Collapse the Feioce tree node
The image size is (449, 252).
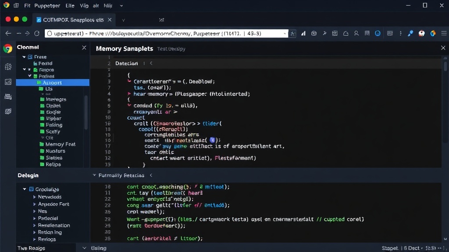25,70
